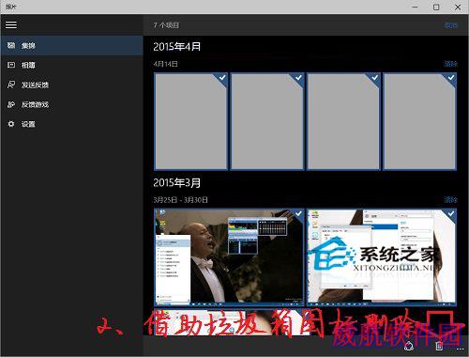Click the trash can delete icon

(x=439, y=346)
